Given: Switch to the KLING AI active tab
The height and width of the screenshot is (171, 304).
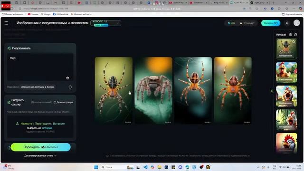Looking at the screenshot, I should pyautogui.click(x=239, y=3).
